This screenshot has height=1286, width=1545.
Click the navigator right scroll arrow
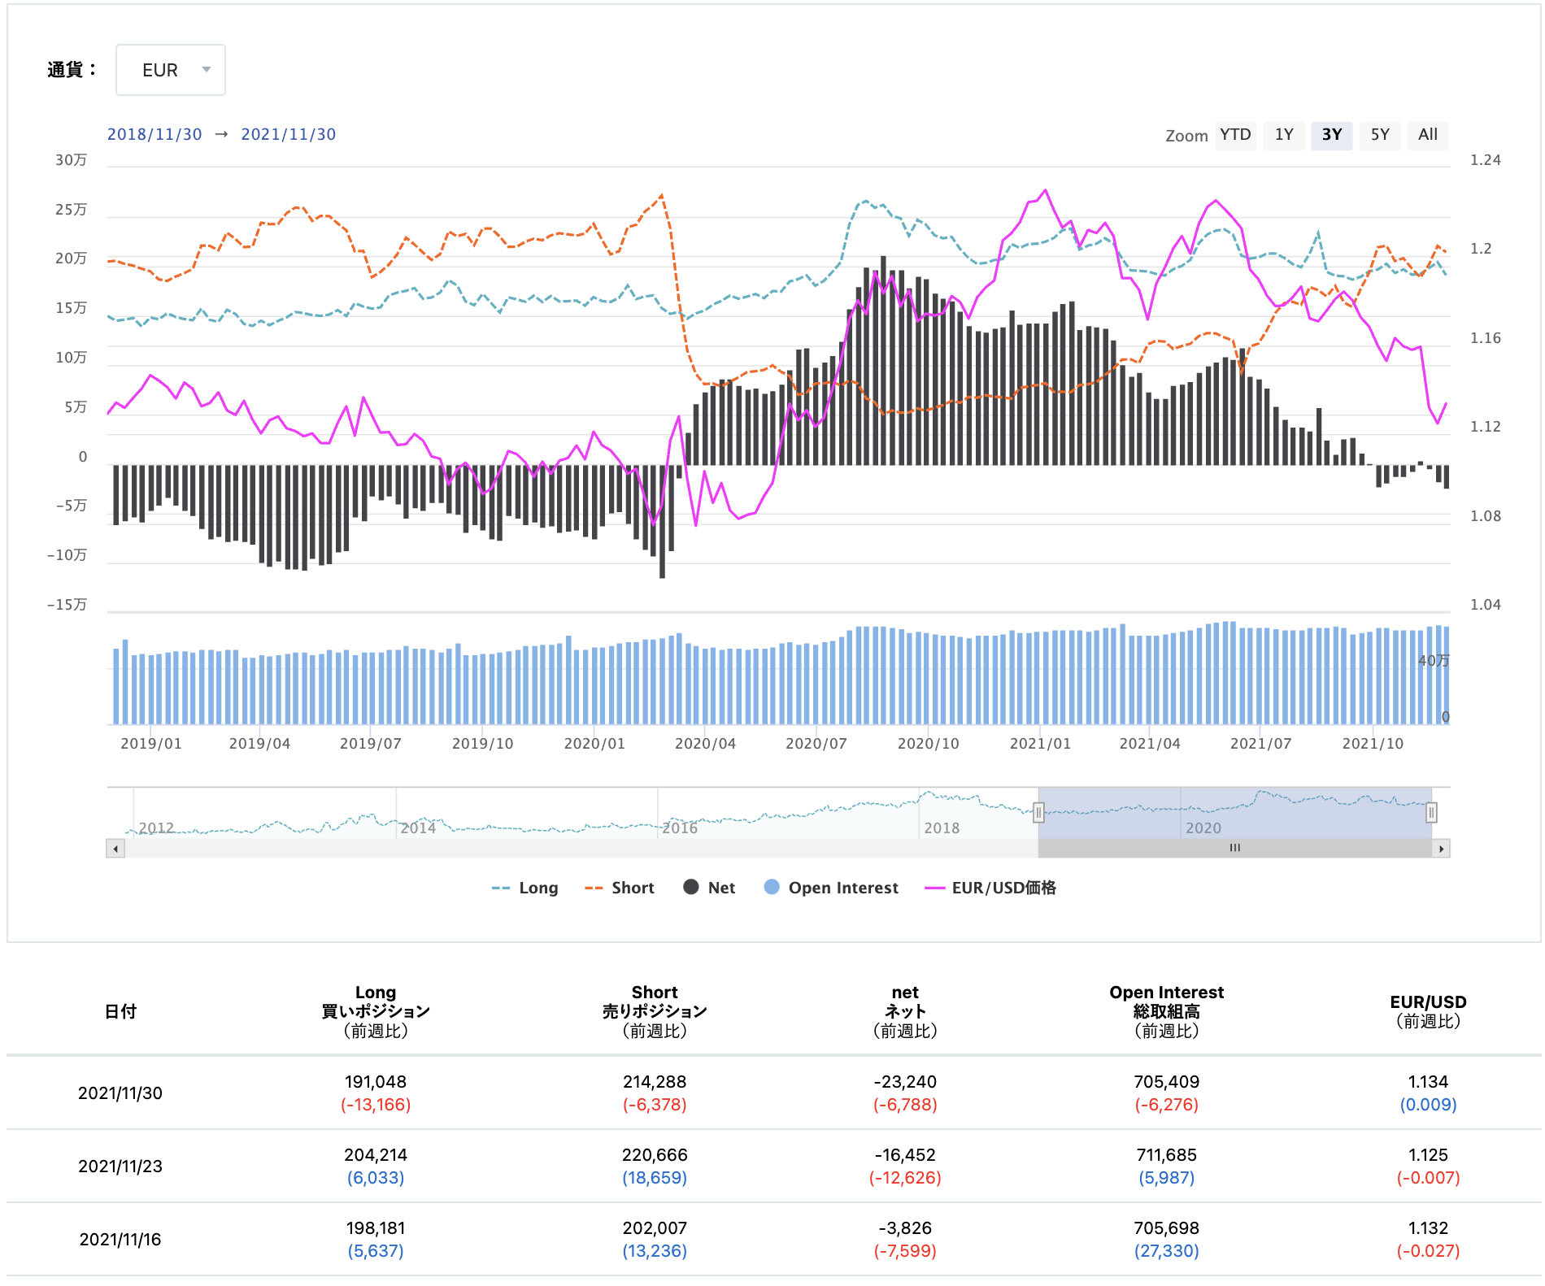click(x=1441, y=849)
